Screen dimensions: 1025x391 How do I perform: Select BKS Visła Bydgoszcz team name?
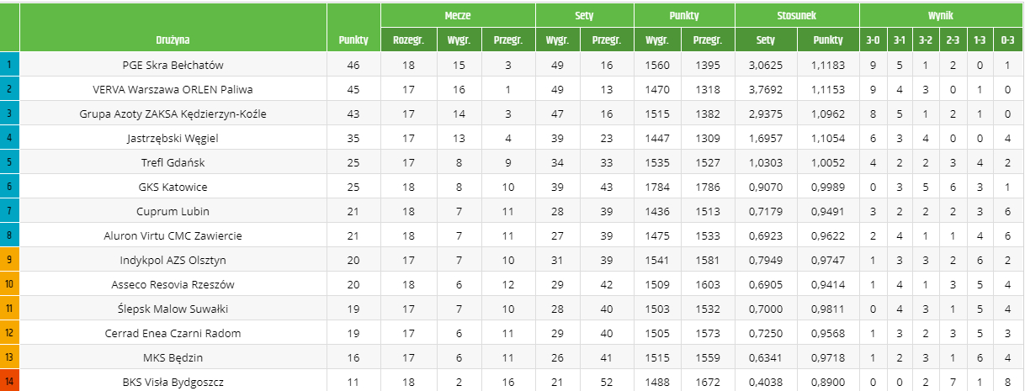pyautogui.click(x=173, y=383)
